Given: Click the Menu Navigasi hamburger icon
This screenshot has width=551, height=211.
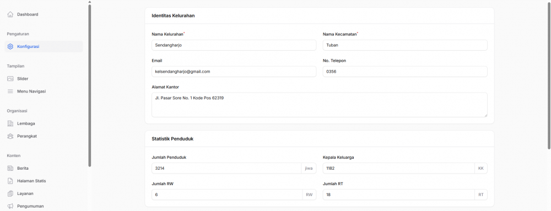Looking at the screenshot, I should (10, 91).
